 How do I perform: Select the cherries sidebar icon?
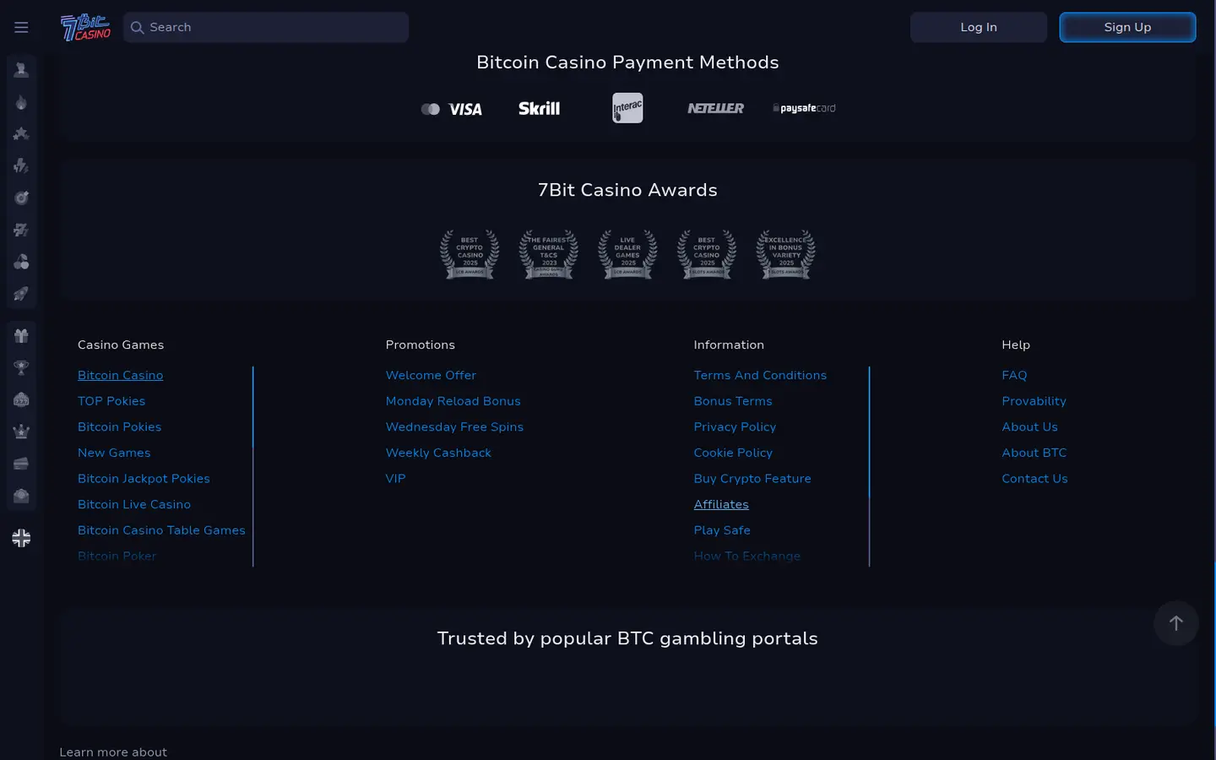pos(21,262)
